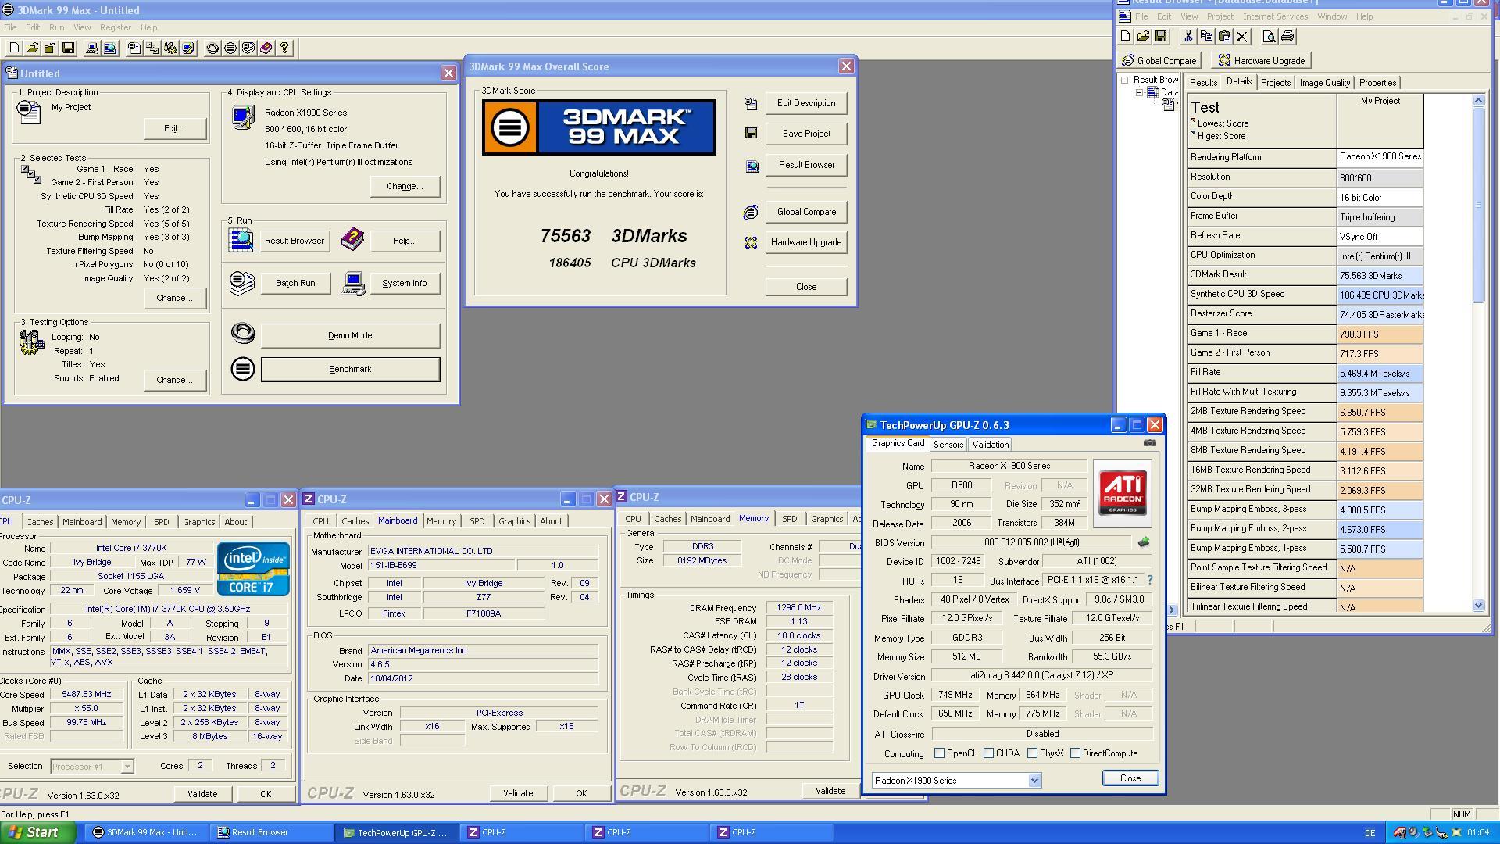The image size is (1500, 844).
Task: Click Global Compare button in Result Browser
Action: [x=1159, y=60]
